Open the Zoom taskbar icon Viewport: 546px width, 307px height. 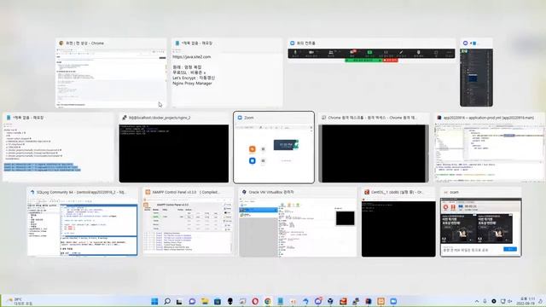(x=393, y=301)
